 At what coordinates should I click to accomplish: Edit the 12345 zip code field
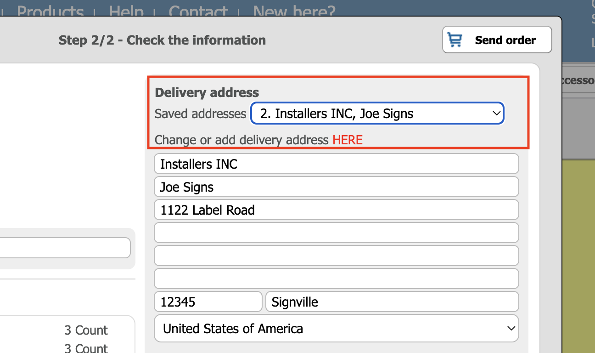coord(208,302)
